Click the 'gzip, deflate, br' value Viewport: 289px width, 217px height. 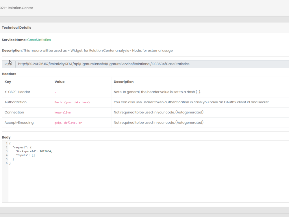[x=68, y=123]
